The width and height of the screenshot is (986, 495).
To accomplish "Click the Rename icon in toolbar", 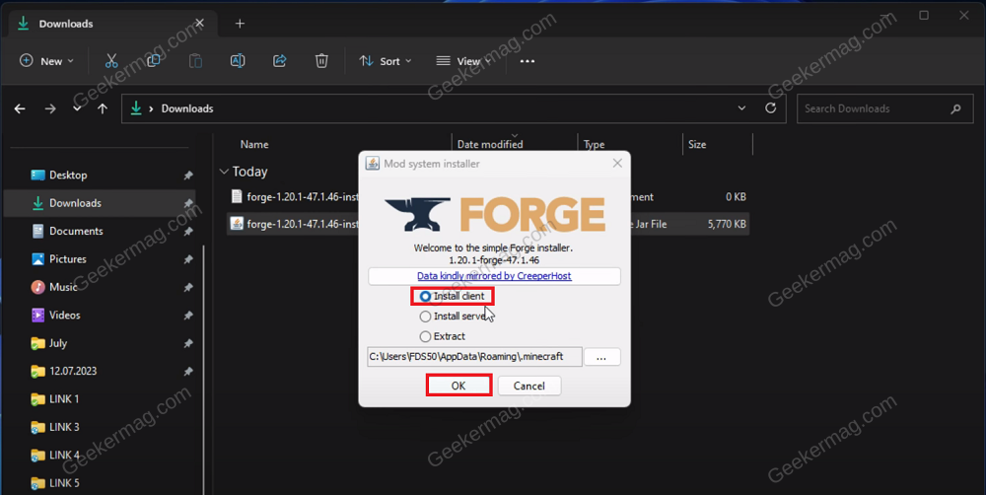I will click(x=238, y=61).
